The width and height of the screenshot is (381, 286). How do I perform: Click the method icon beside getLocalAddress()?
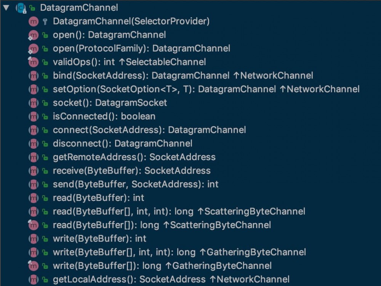[33, 279]
